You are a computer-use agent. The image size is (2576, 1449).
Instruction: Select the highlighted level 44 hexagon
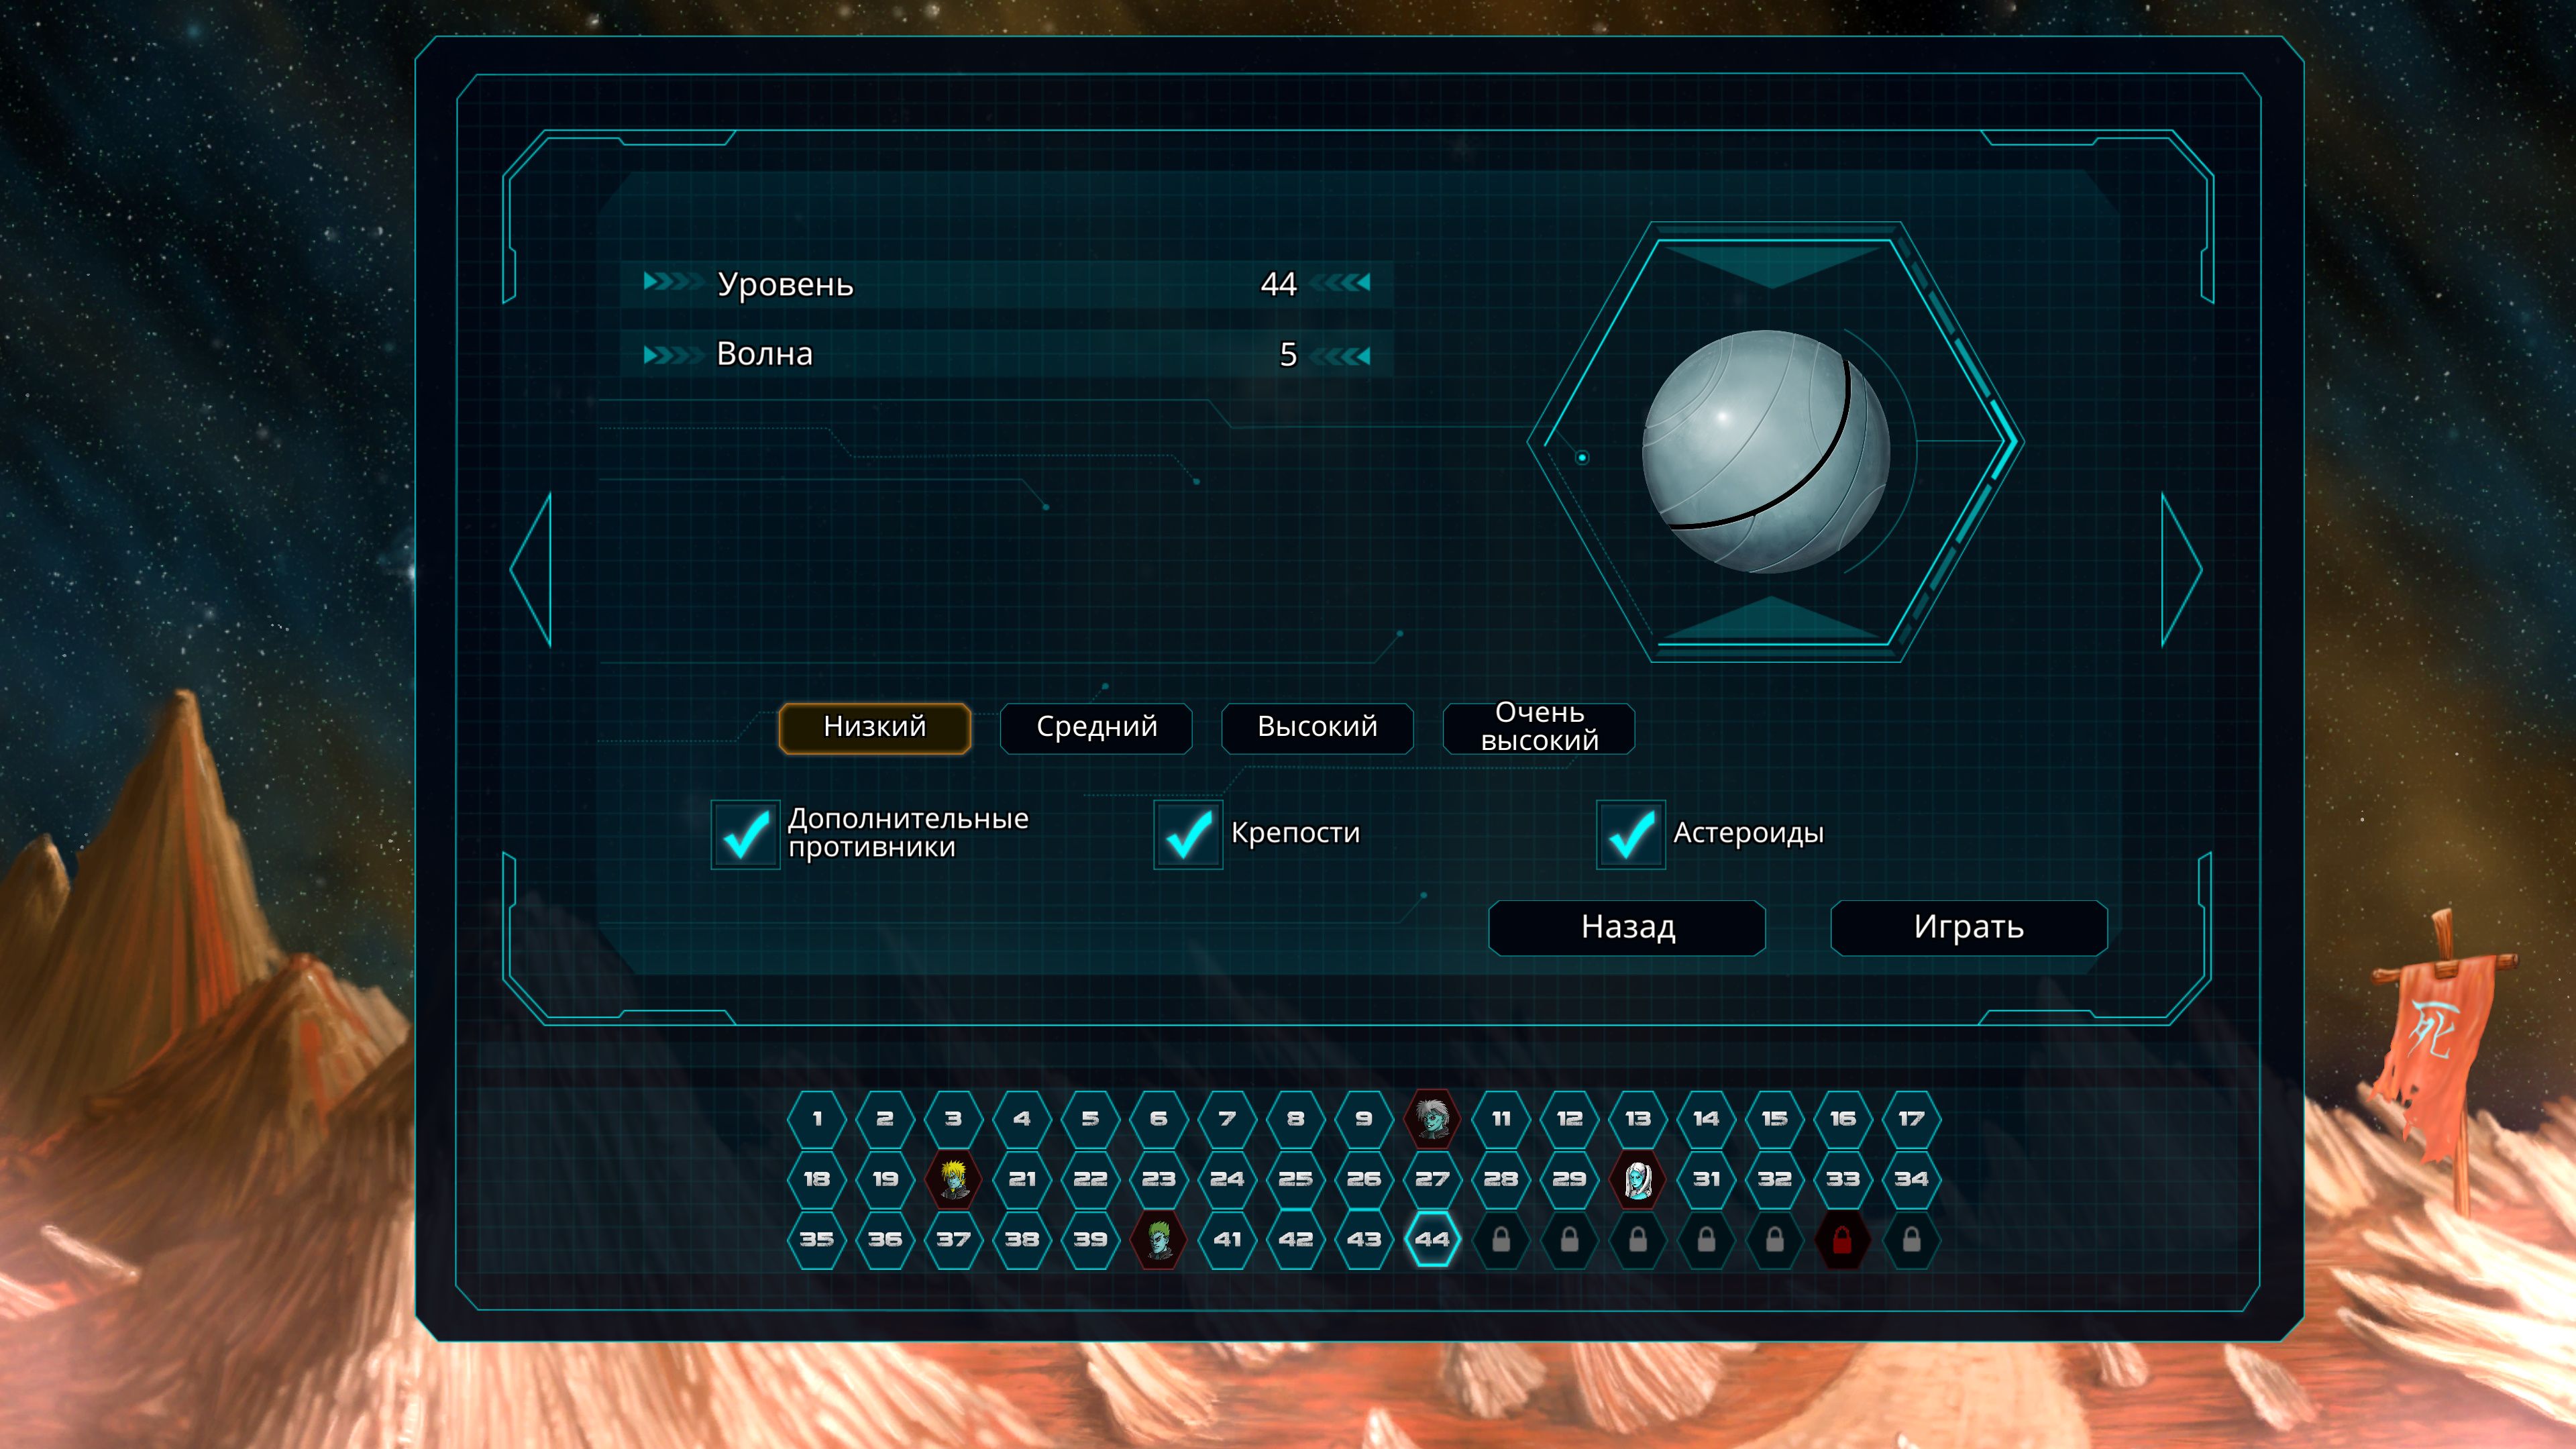1432,1239
